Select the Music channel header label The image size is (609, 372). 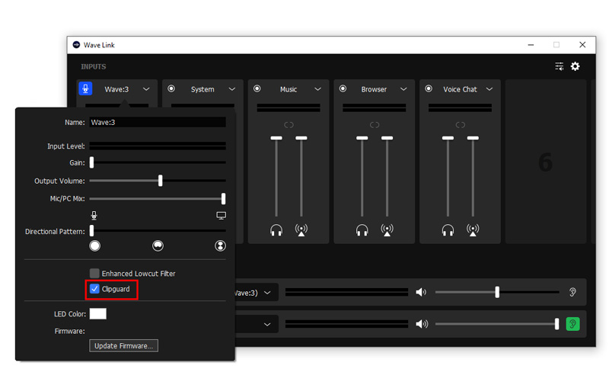289,89
